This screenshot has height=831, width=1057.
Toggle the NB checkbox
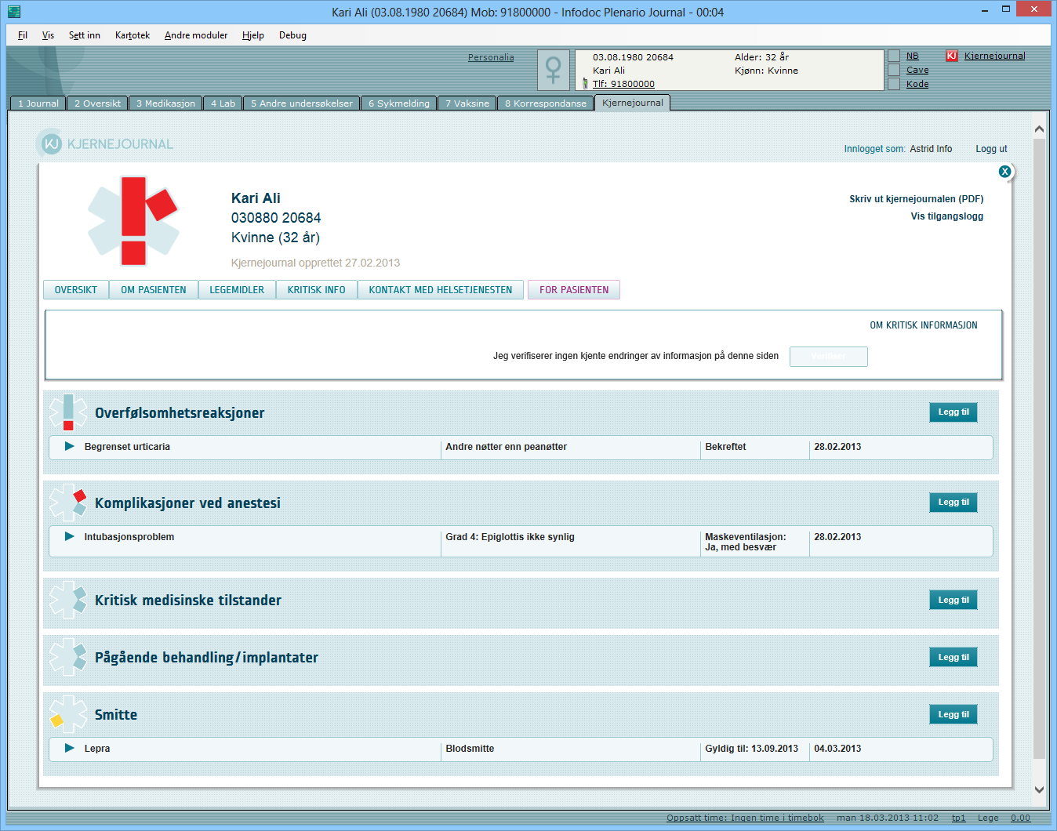point(894,56)
